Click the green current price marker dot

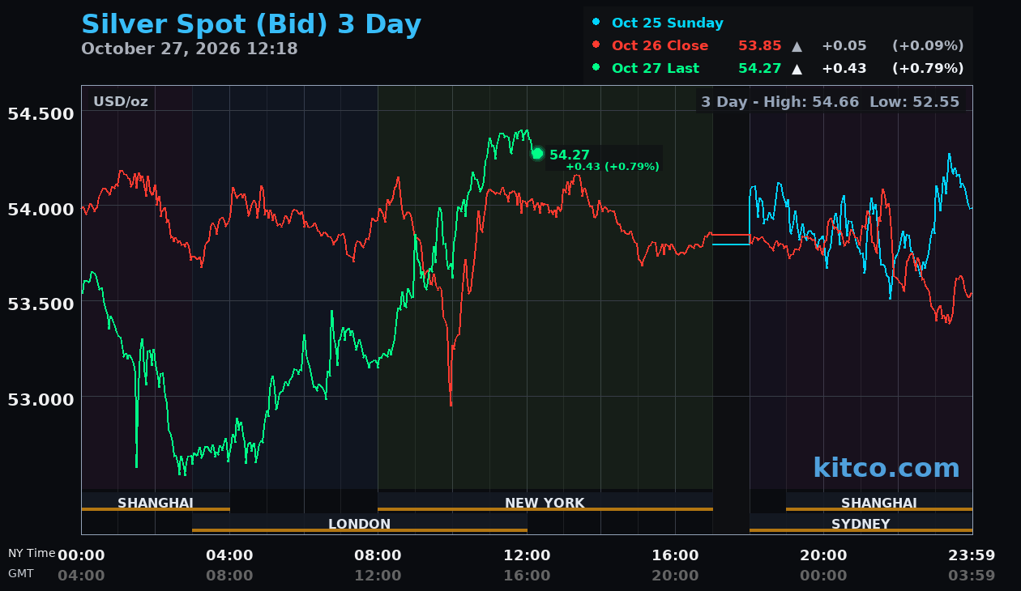[537, 154]
